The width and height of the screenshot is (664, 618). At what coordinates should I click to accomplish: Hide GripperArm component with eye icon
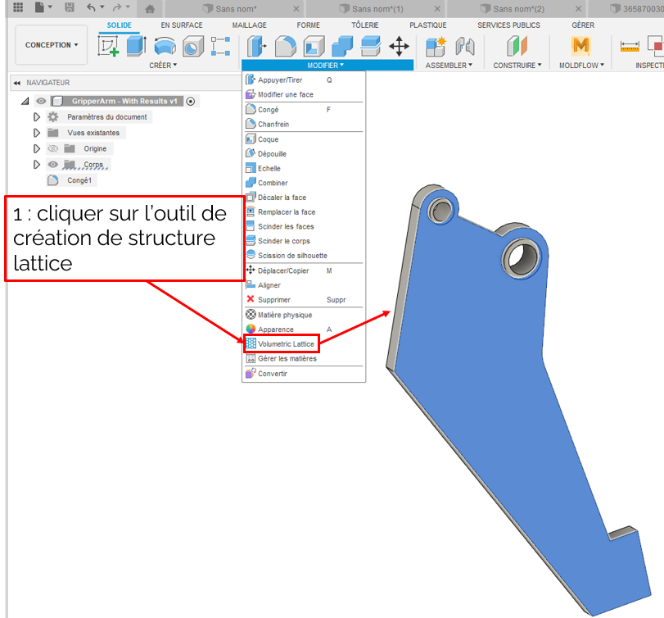40,101
